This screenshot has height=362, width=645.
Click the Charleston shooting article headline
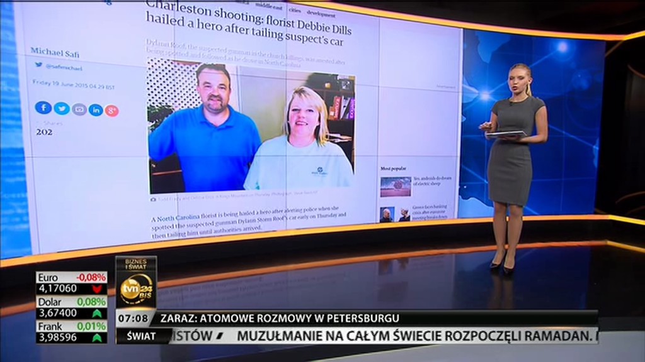point(249,25)
